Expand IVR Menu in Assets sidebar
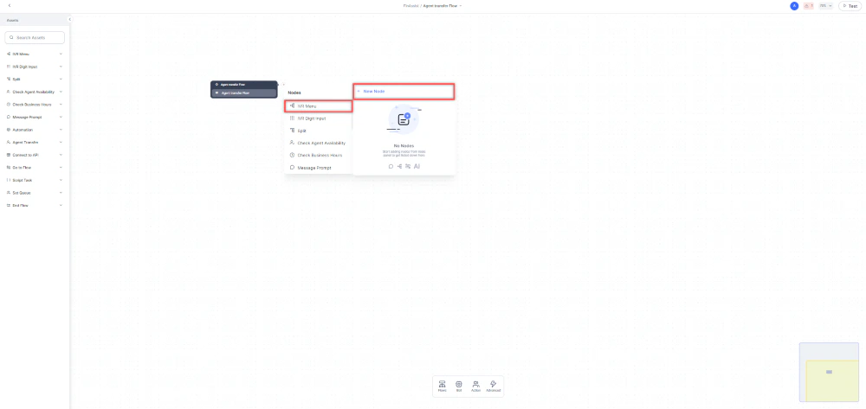 [61, 54]
